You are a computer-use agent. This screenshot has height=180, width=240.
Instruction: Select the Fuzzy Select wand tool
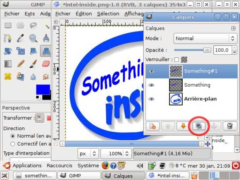coord(46,26)
